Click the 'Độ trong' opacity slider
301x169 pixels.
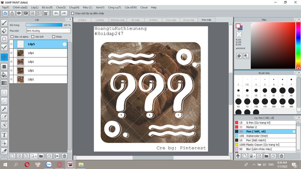pyautogui.click(x=44, y=25)
